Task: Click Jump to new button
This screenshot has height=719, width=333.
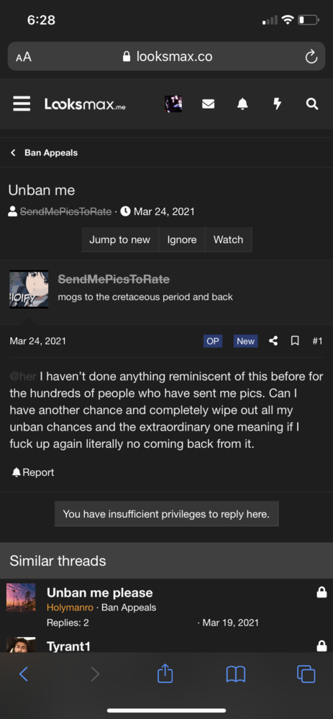Action: [x=119, y=239]
